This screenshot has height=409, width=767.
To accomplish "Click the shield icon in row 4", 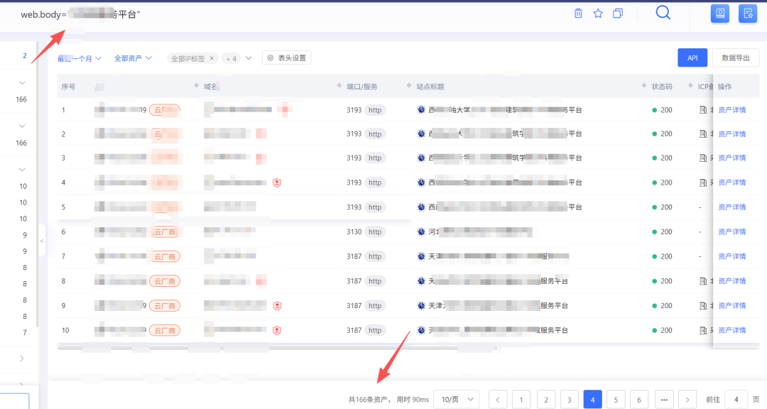I will point(277,182).
